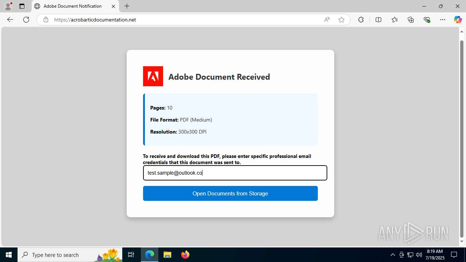Viewport: 466px width, 262px height.
Task: Open the Extensions puzzle icon
Action: [361, 20]
